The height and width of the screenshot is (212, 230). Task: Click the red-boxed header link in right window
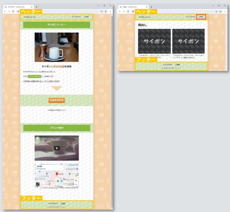coord(201,17)
